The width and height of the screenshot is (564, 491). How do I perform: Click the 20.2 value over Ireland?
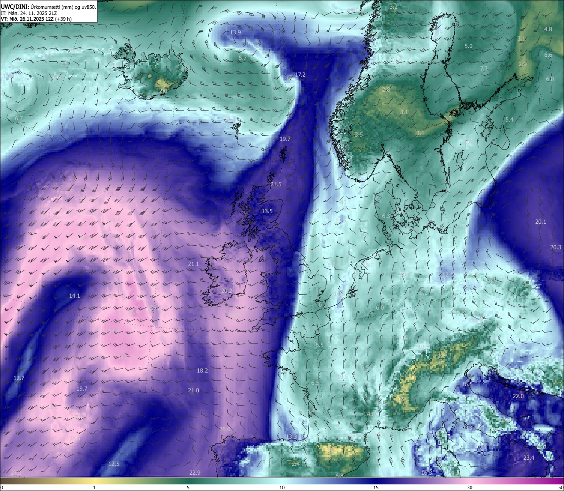click(x=226, y=291)
